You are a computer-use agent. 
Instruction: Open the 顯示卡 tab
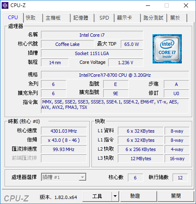[127, 18]
